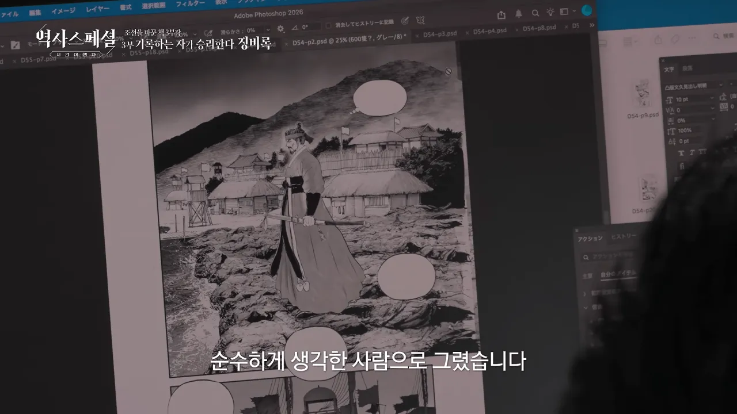
Task: Open the レイヤー menu
Action: (x=97, y=9)
